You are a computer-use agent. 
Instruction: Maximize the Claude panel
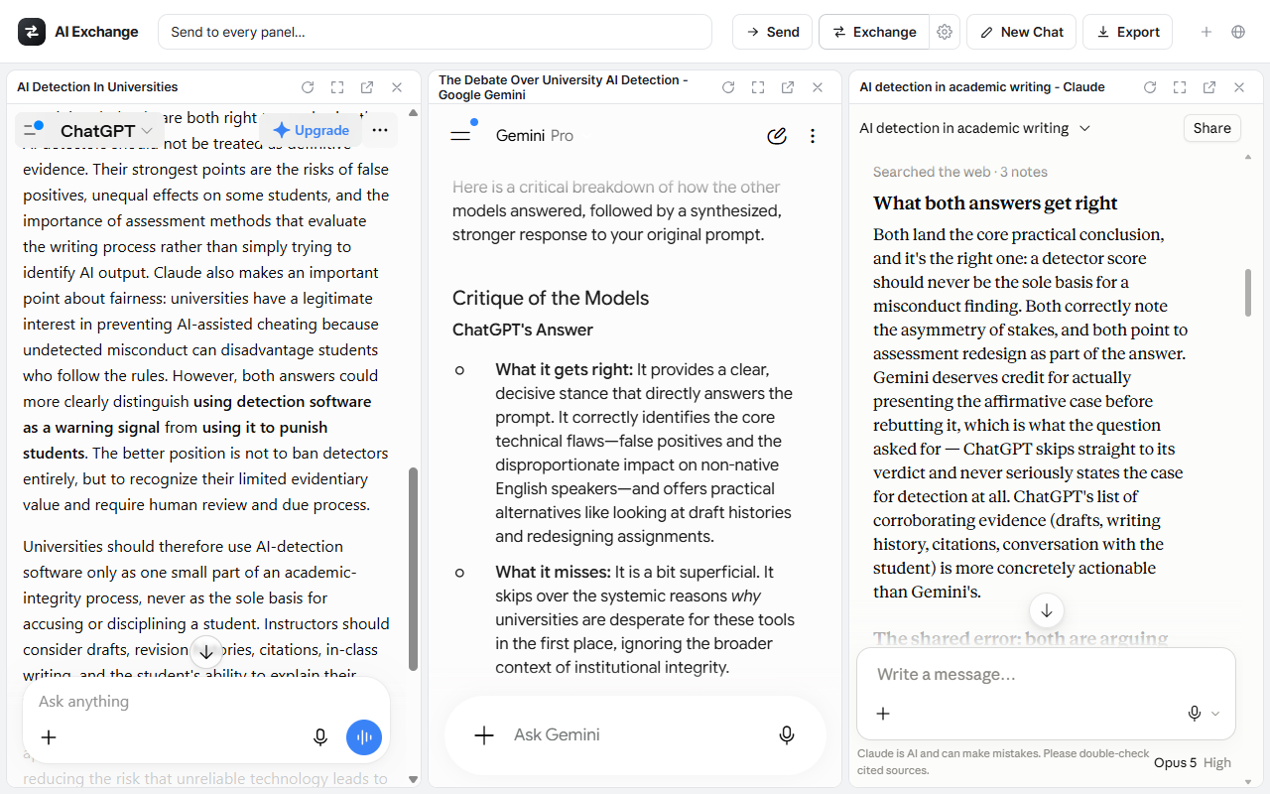[1180, 87]
